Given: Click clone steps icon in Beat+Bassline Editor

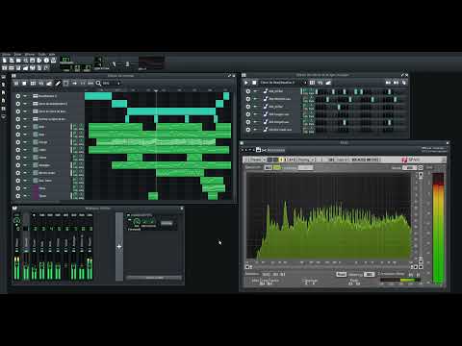Looking at the screenshot, I should tap(404, 83).
